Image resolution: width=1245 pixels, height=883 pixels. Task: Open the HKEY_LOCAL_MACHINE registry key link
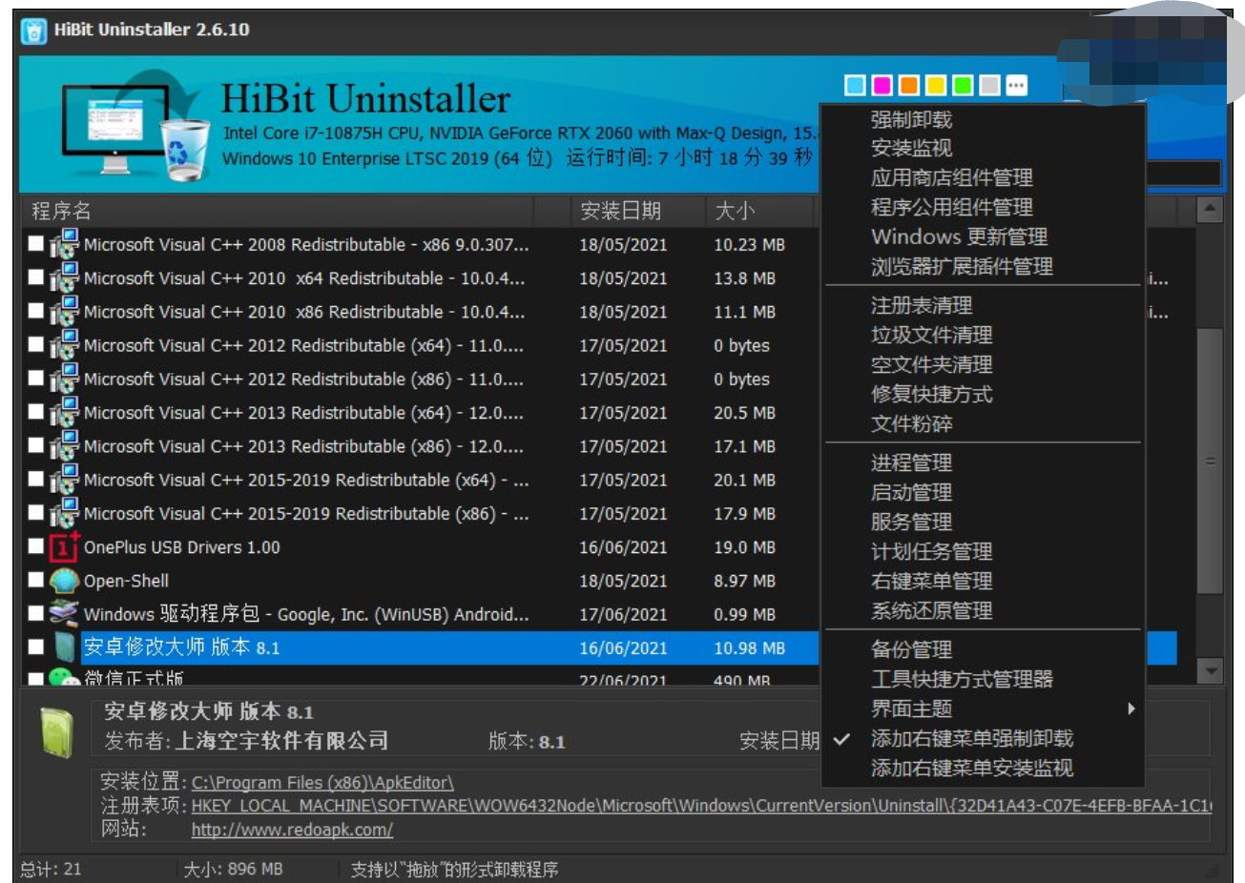point(701,806)
